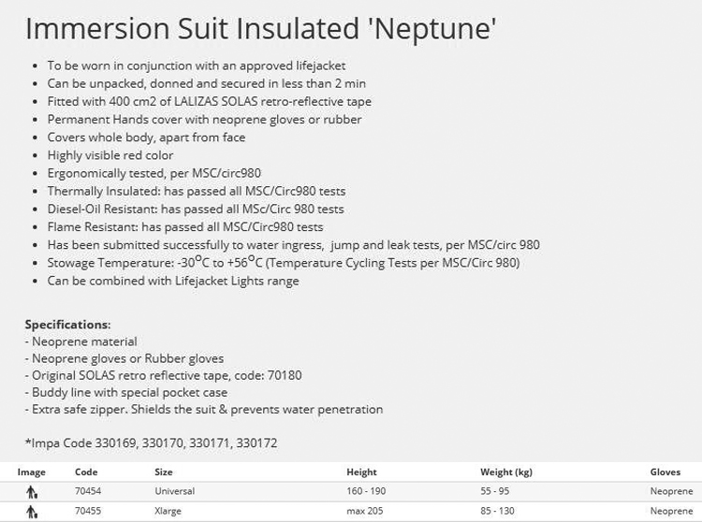The image size is (702, 522).
Task: Click the Immersion Suit Insulated 'Neptune' heading
Action: point(260,29)
